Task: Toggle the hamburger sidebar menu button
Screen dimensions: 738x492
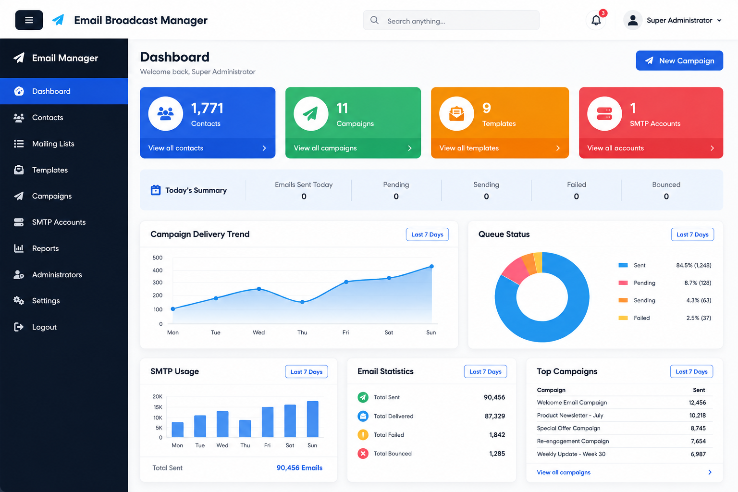Action: point(29,20)
